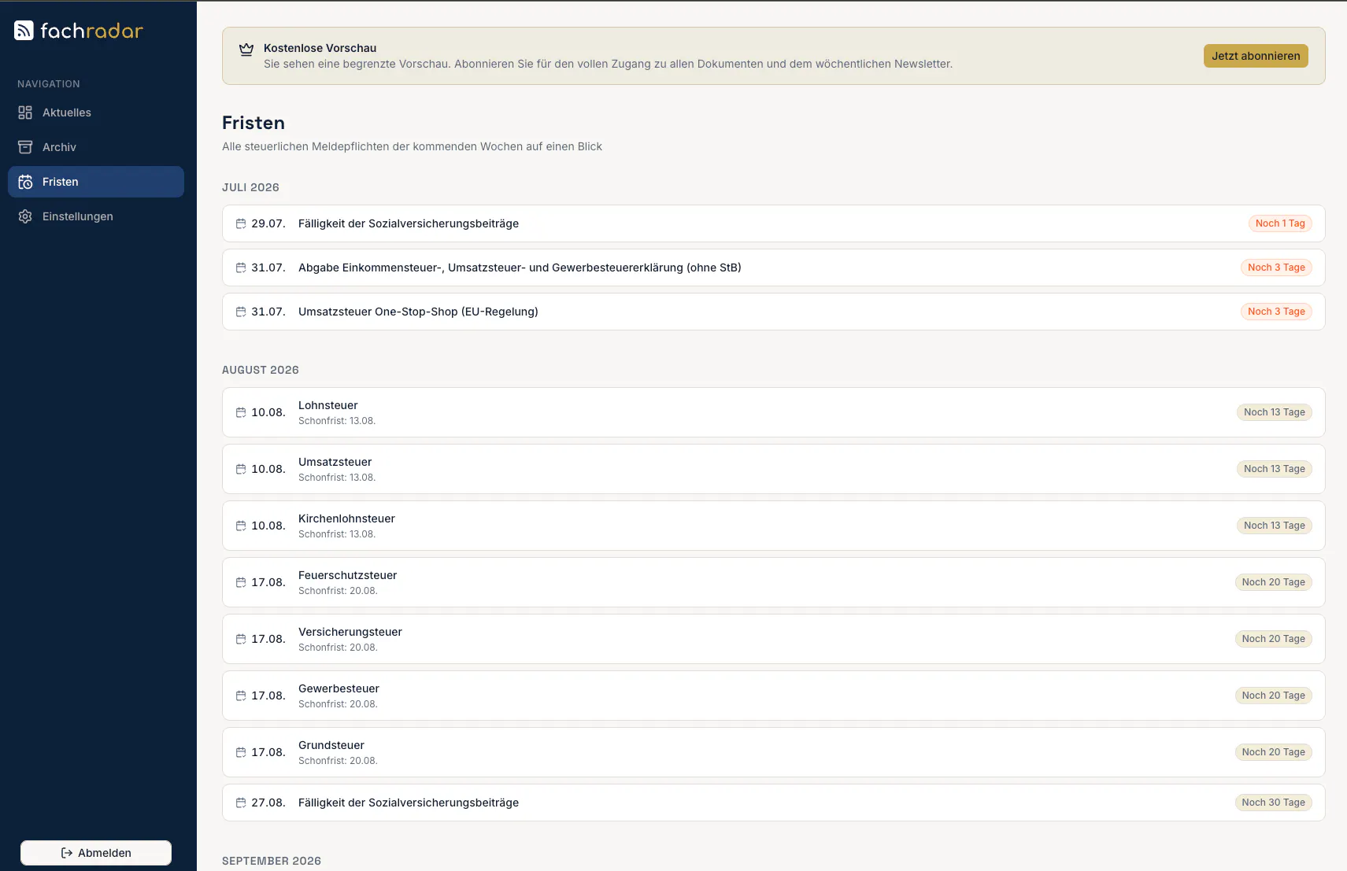Click the 'Kirchenlohnsteuer' deadline title
Viewport: 1347px width, 871px height.
[x=346, y=519]
